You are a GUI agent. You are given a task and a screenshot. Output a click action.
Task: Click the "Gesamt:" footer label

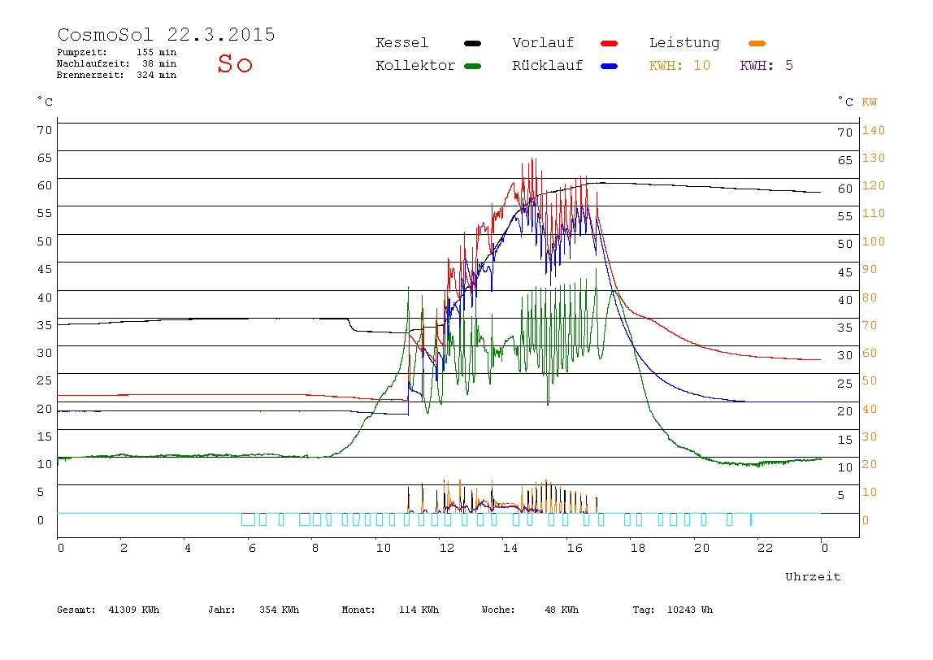click(x=76, y=610)
